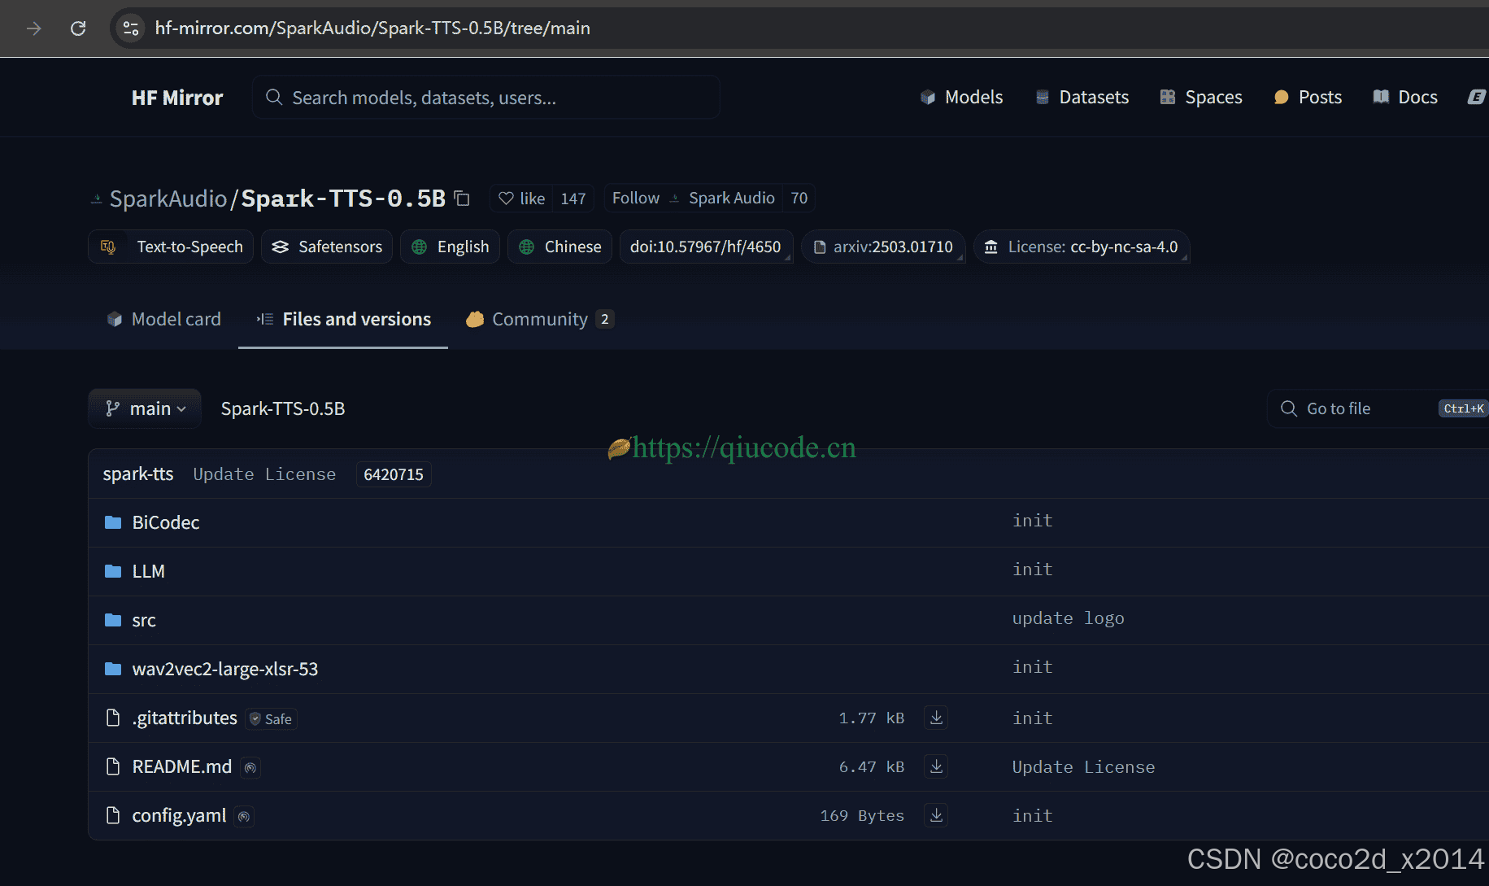Open init commit for config.yaml row

pos(1033,816)
